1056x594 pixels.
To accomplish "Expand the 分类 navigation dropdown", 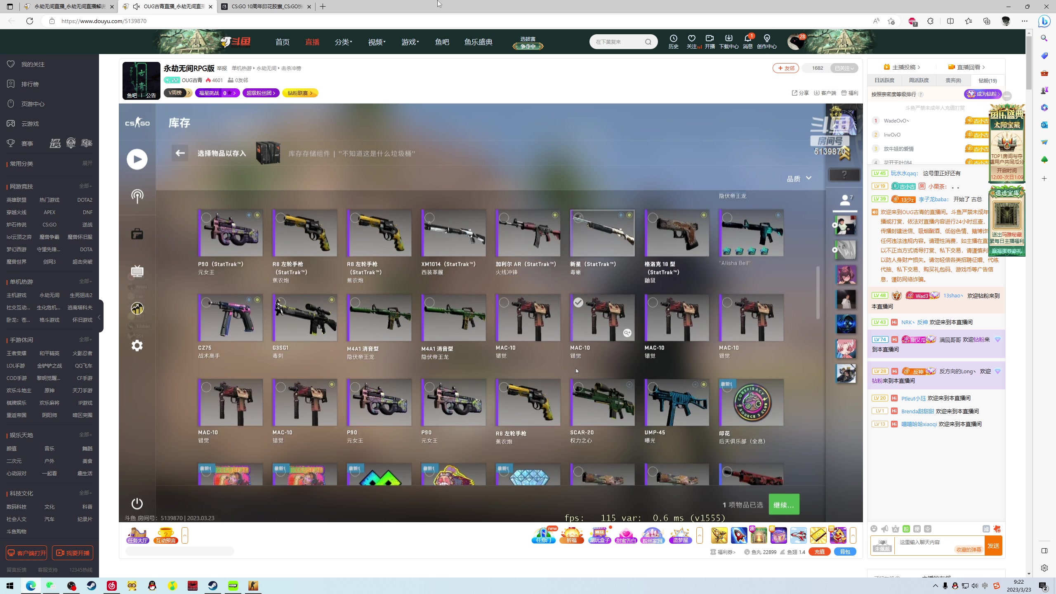I will point(343,42).
